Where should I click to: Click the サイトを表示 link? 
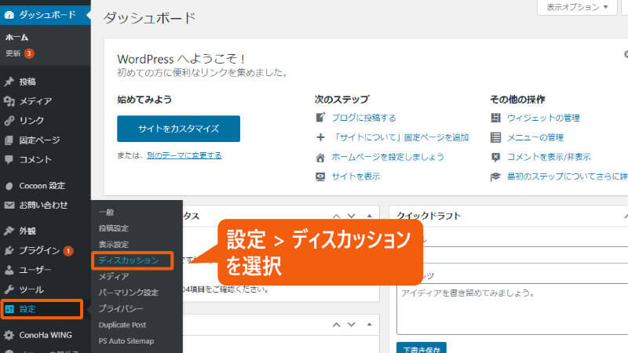click(x=356, y=176)
